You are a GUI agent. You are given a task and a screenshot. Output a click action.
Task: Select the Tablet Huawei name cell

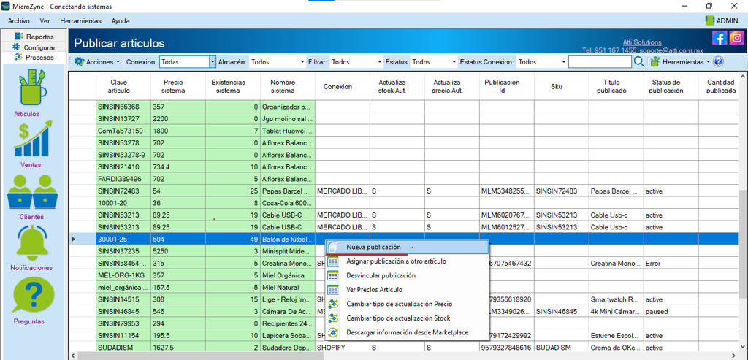tap(288, 131)
